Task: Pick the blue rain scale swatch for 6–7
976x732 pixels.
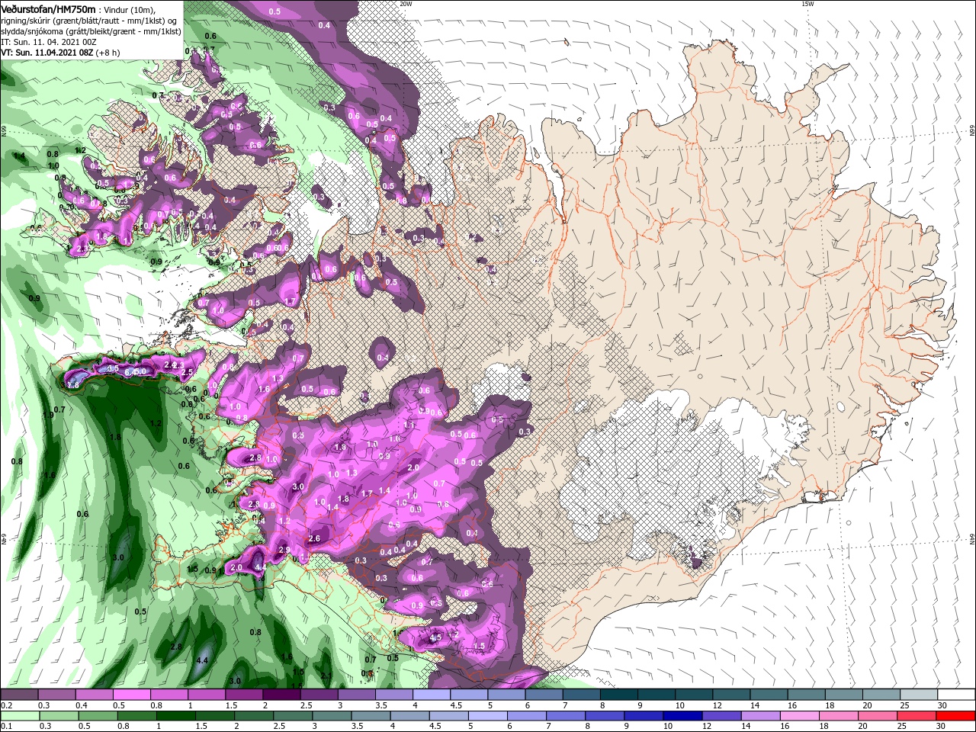Action: point(527,716)
